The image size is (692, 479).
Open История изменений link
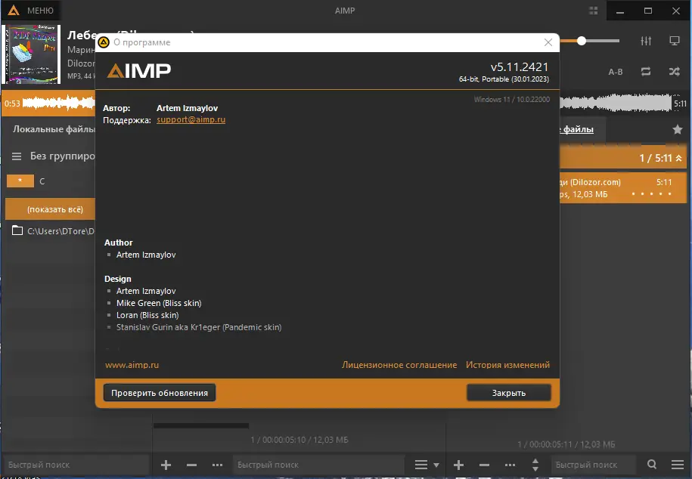coord(508,365)
